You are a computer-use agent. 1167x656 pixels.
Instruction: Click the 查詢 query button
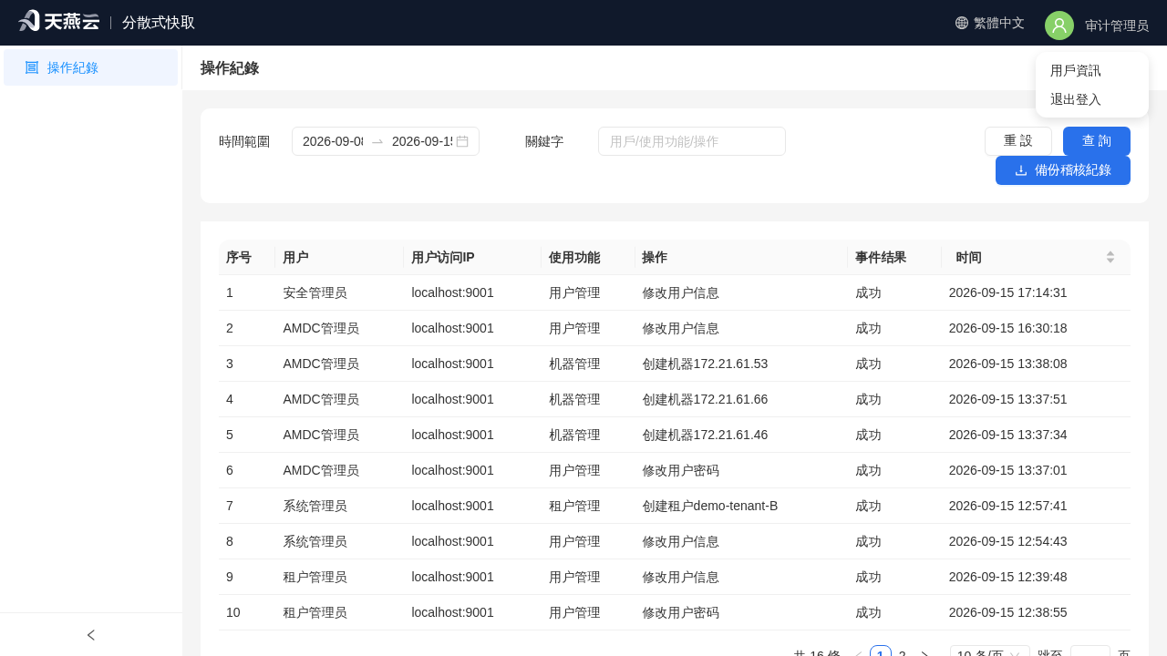[x=1097, y=141]
